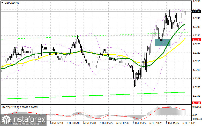Viewport: 202px width, 126px height.
Task: Click the 1.3235 price axis label
Action: tap(196, 27)
